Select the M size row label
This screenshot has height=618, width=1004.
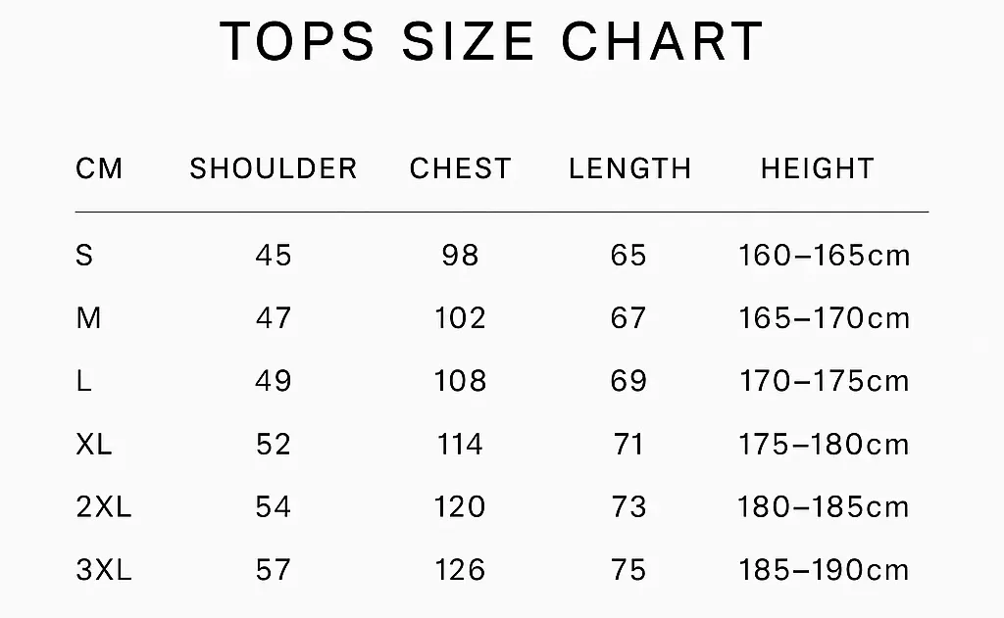(88, 318)
